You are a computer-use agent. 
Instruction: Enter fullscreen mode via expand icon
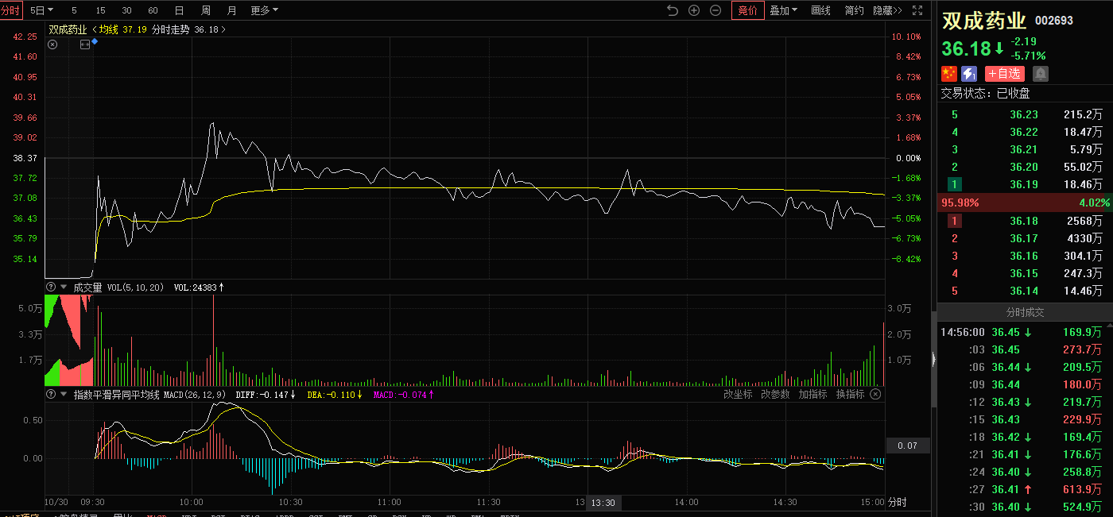click(x=917, y=10)
